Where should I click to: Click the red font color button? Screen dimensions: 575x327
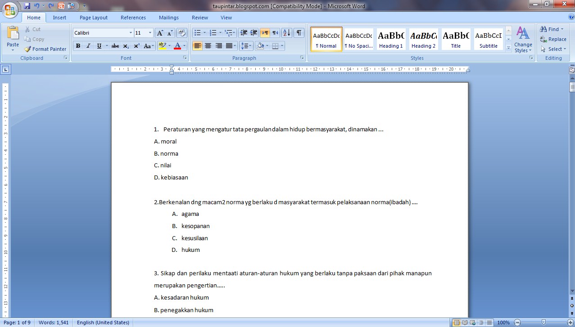pyautogui.click(x=177, y=46)
